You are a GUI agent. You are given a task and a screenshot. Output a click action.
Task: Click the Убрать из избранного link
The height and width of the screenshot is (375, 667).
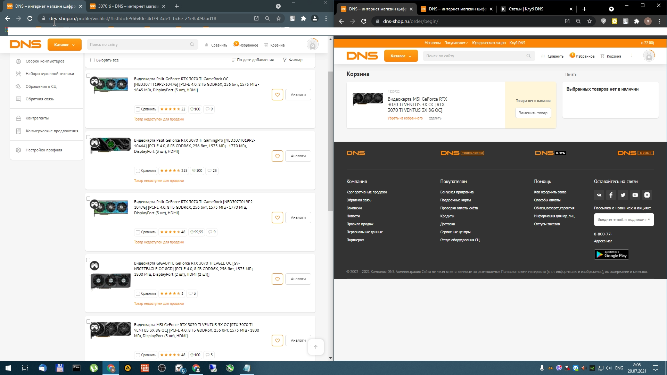[405, 118]
